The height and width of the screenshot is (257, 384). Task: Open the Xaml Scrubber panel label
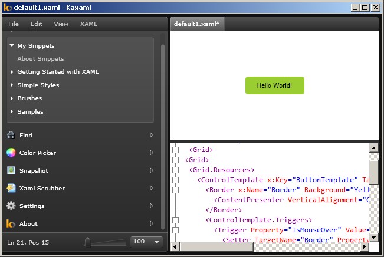pyautogui.click(x=42, y=188)
